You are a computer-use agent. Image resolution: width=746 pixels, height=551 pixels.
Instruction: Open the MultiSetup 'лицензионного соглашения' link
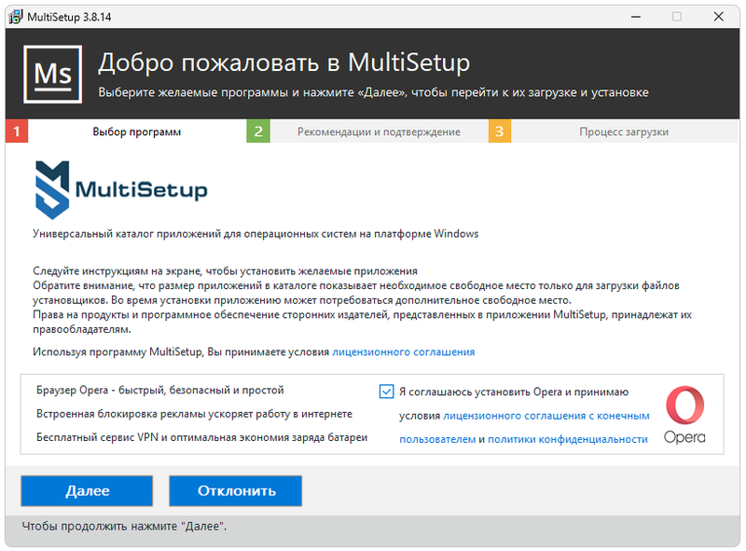[404, 352]
